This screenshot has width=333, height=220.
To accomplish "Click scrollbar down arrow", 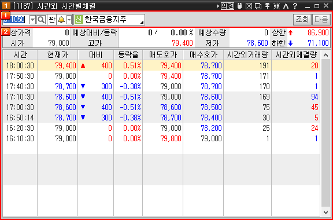I will point(325,212).
